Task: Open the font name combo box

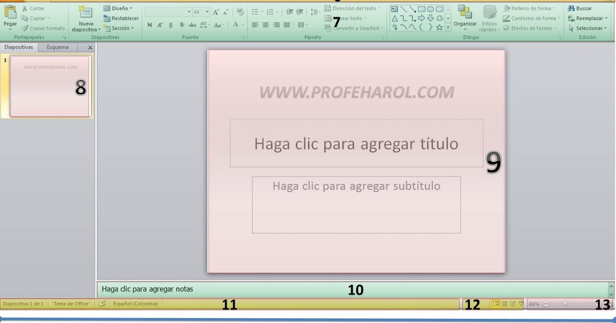Action: 168,11
